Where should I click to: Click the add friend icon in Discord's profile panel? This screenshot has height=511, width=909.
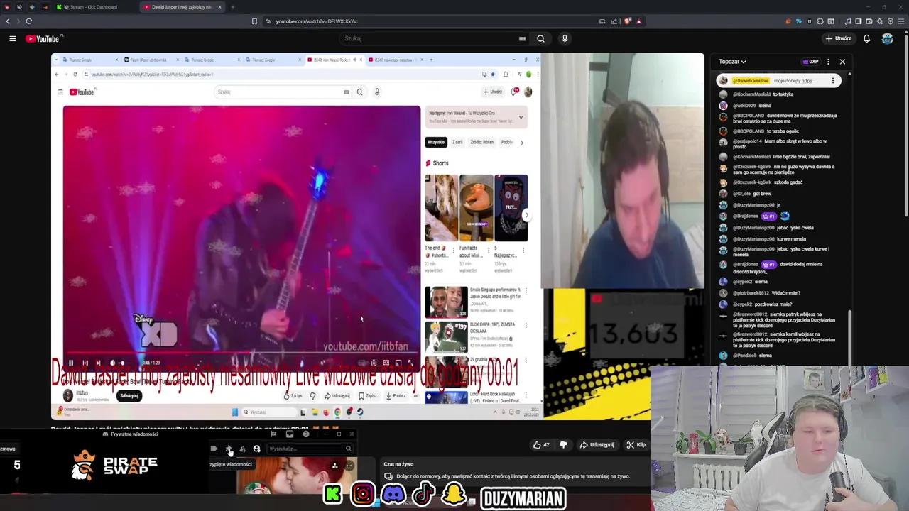pyautogui.click(x=334, y=466)
